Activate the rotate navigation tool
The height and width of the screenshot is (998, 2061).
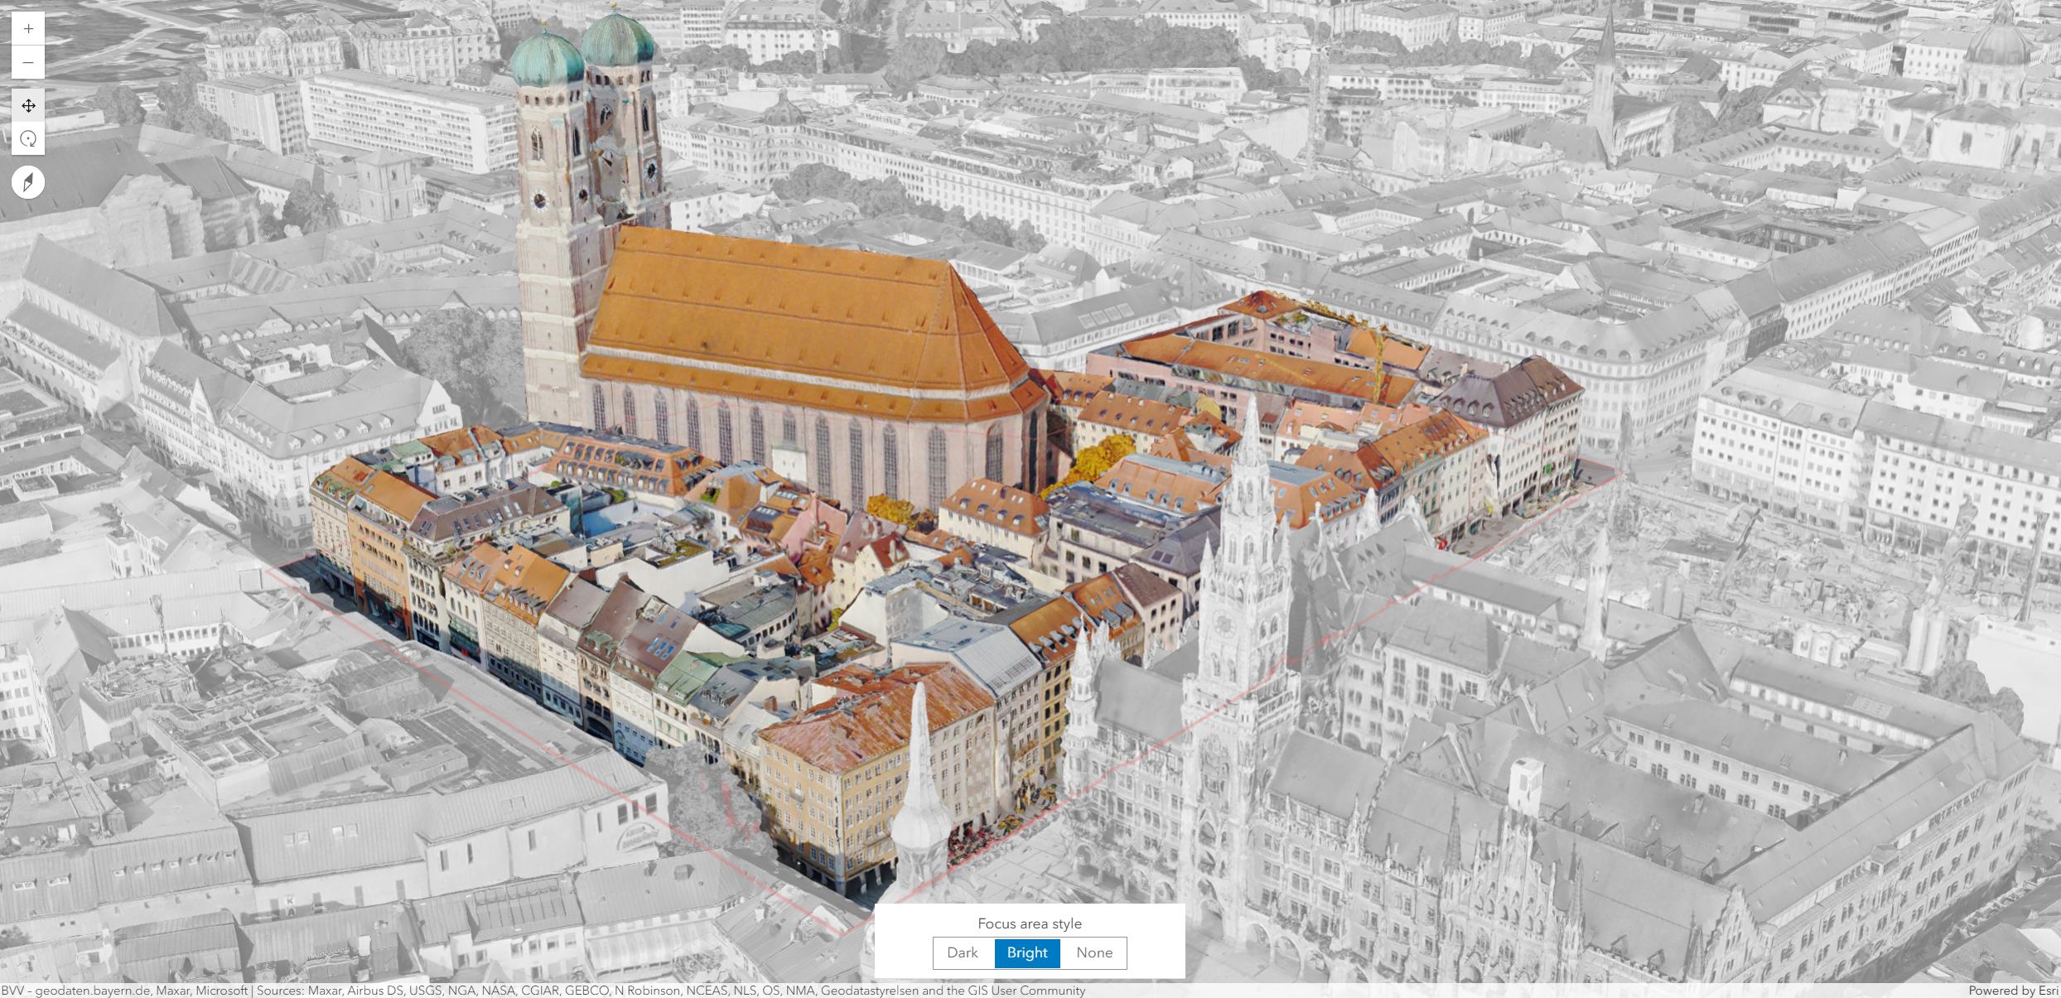[28, 138]
